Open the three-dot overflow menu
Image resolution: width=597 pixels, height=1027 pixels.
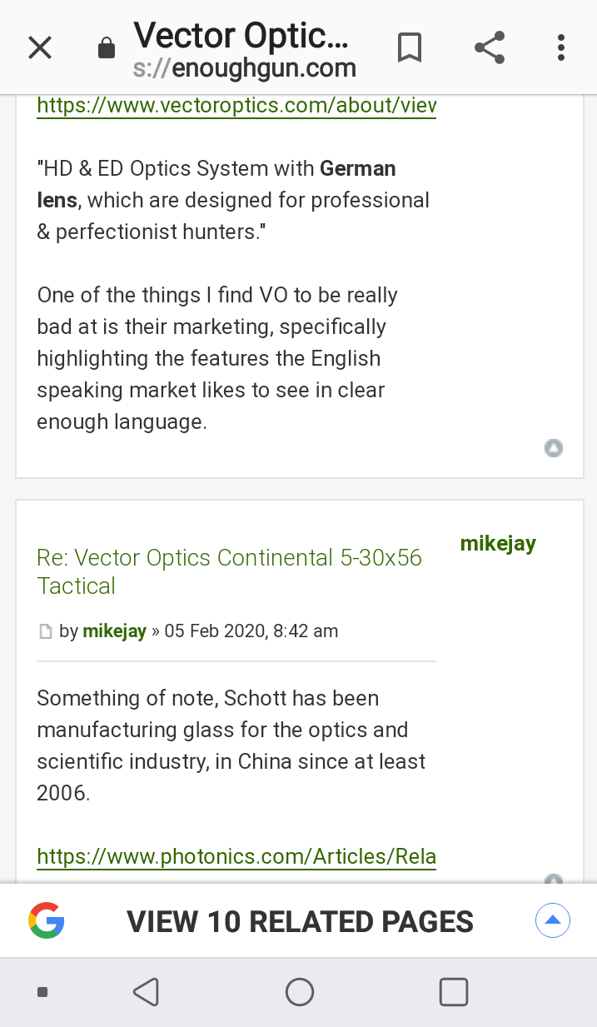(561, 47)
